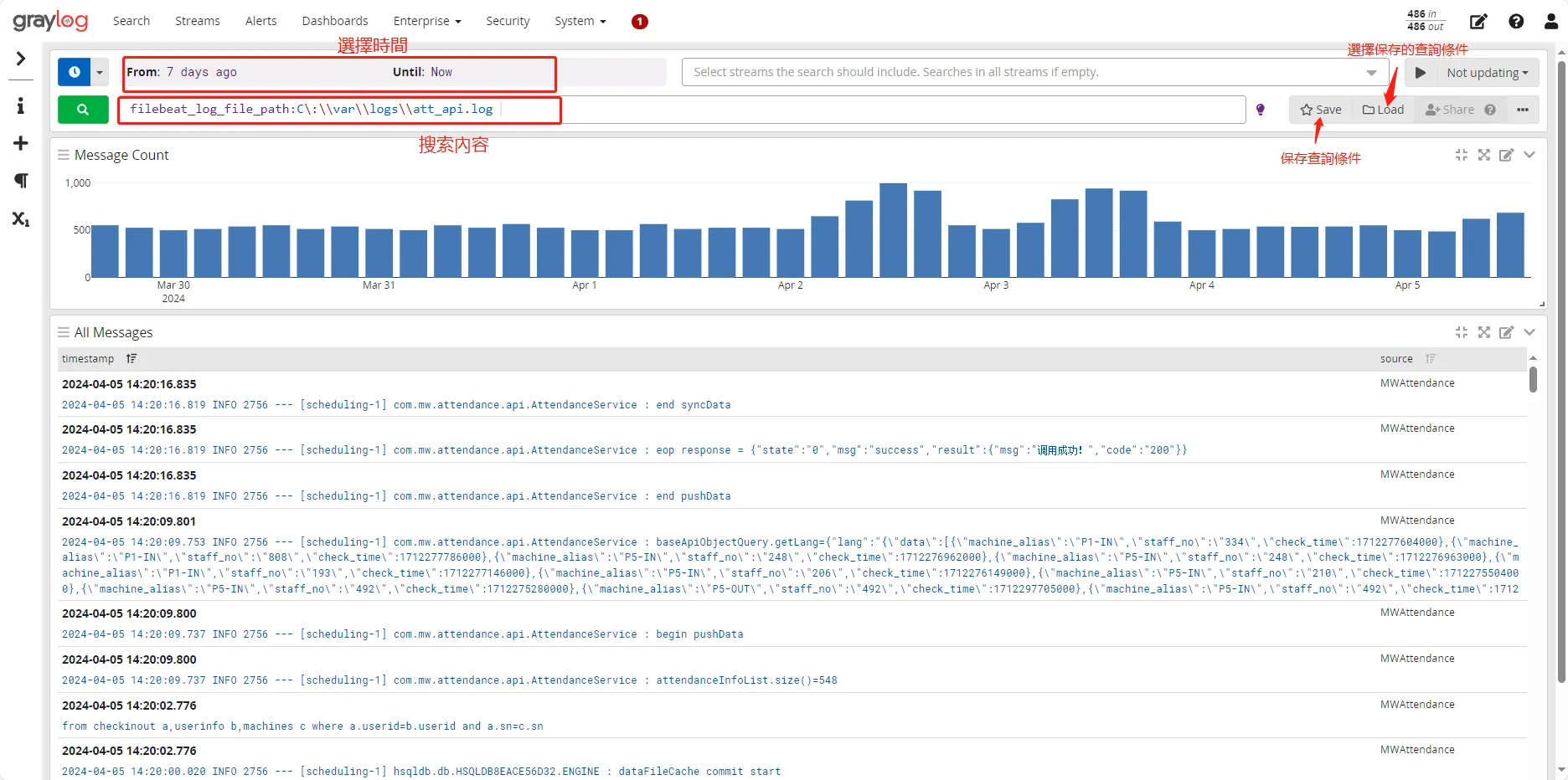Click the source column header
Viewport: 1568px width, 780px height.
1396,358
